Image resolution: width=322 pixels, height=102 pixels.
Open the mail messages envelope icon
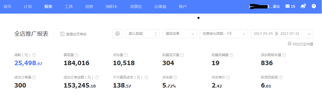point(287,6)
